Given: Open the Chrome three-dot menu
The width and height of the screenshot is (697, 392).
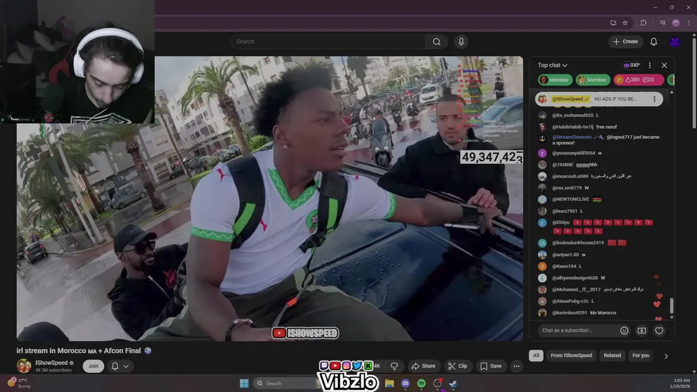Looking at the screenshot, I should click(x=688, y=23).
